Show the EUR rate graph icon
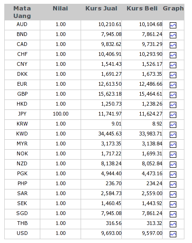Image resolution: width=192 pixels, height=243 pixels. (173, 85)
